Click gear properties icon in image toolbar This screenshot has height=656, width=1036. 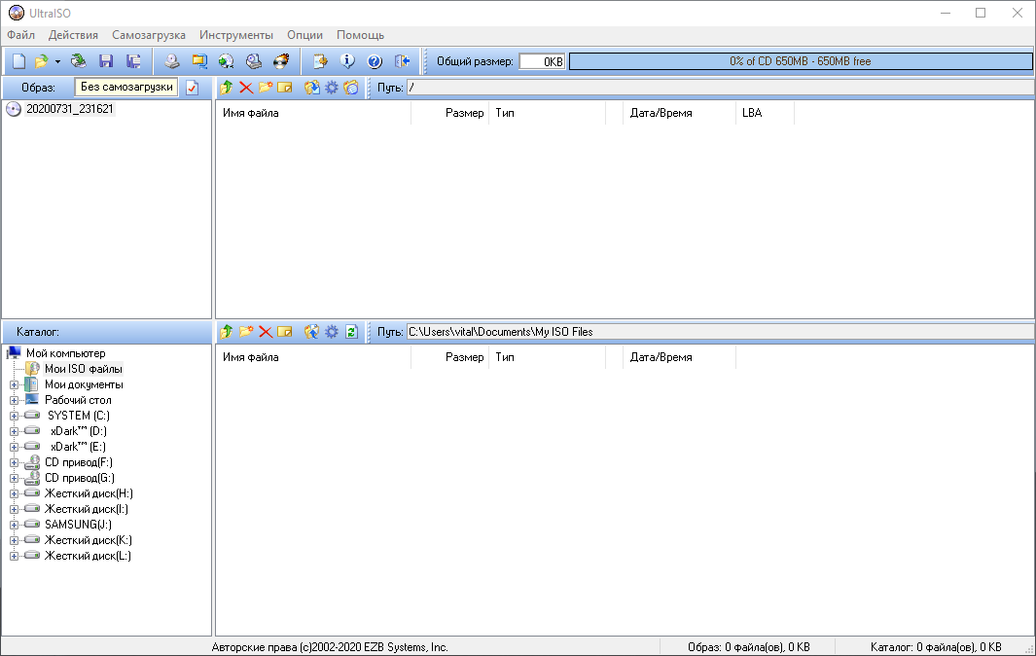pos(332,88)
